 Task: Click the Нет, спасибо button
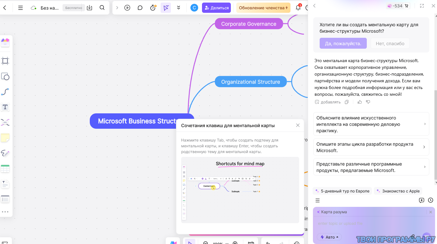click(390, 44)
